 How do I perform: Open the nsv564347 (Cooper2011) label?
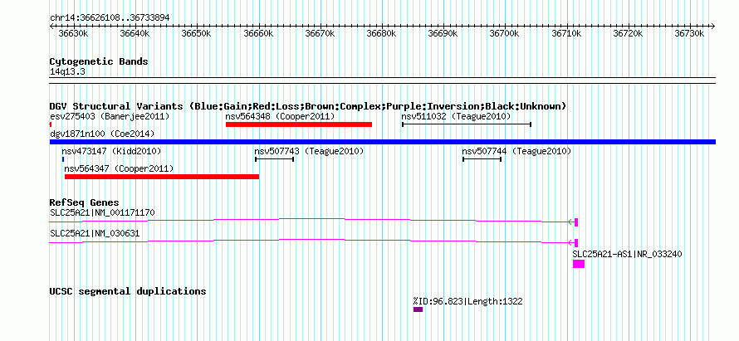tap(119, 168)
